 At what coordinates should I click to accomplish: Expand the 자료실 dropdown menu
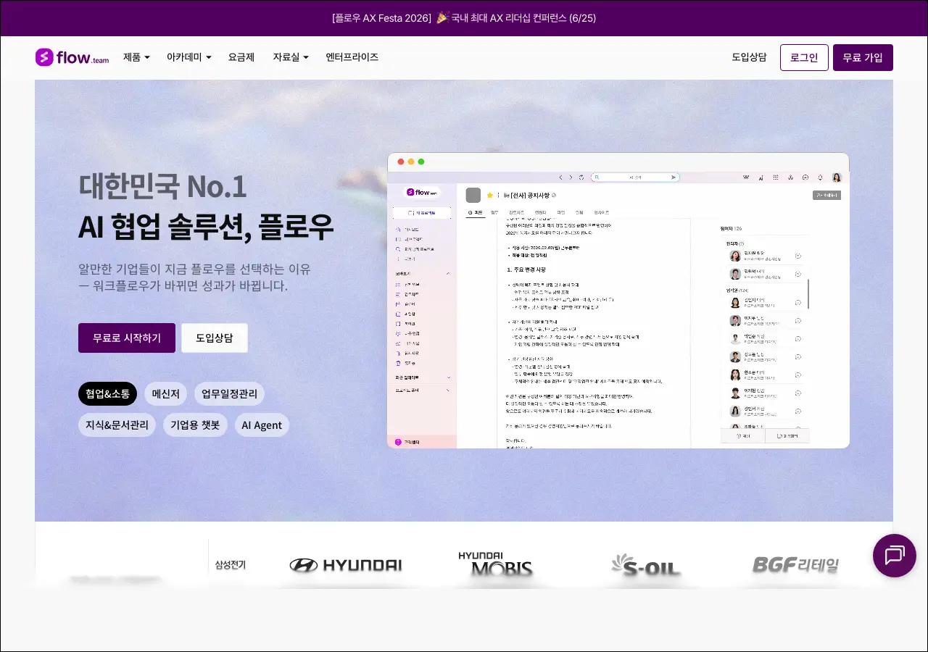click(290, 57)
